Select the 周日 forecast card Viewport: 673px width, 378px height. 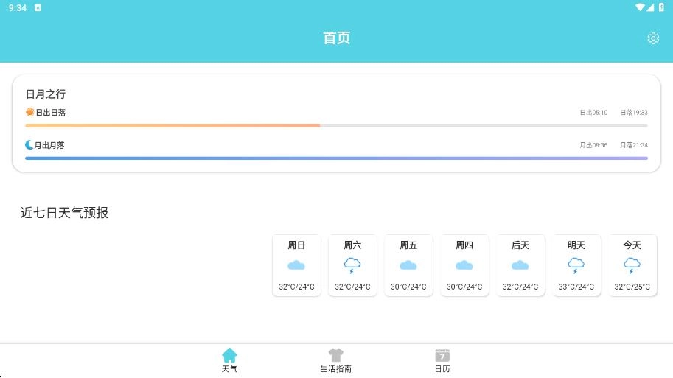(296, 265)
